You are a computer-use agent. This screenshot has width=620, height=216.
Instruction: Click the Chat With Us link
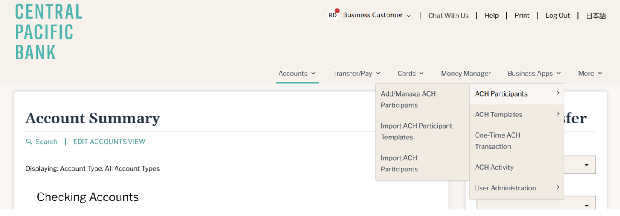(448, 16)
